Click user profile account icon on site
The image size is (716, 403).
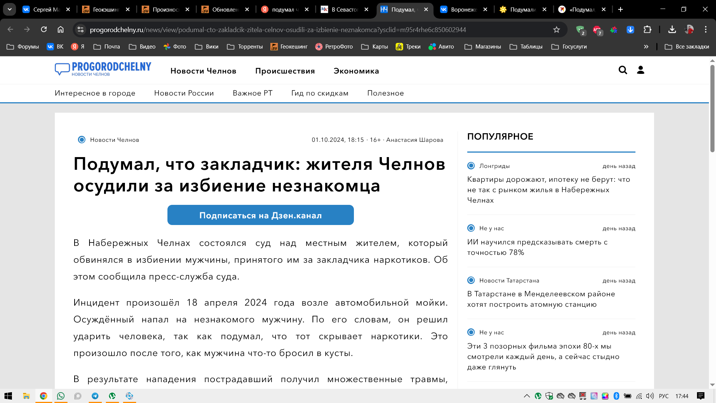click(640, 70)
